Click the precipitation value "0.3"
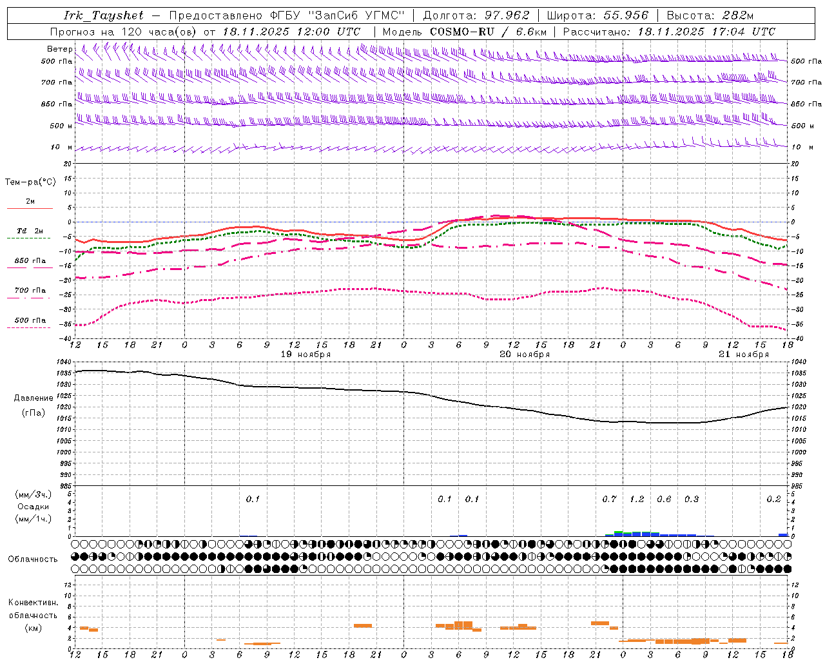 [692, 499]
